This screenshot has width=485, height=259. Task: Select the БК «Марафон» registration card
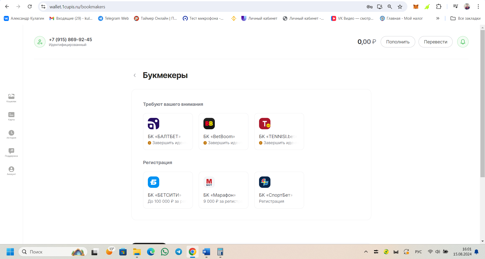coord(223,190)
